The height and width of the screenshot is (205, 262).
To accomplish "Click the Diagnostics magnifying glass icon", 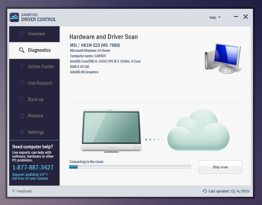I will [x=22, y=50].
